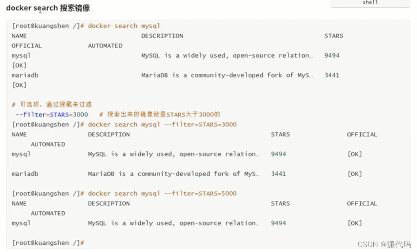Click the MariaDB description in the unfiltered search output

point(227,75)
